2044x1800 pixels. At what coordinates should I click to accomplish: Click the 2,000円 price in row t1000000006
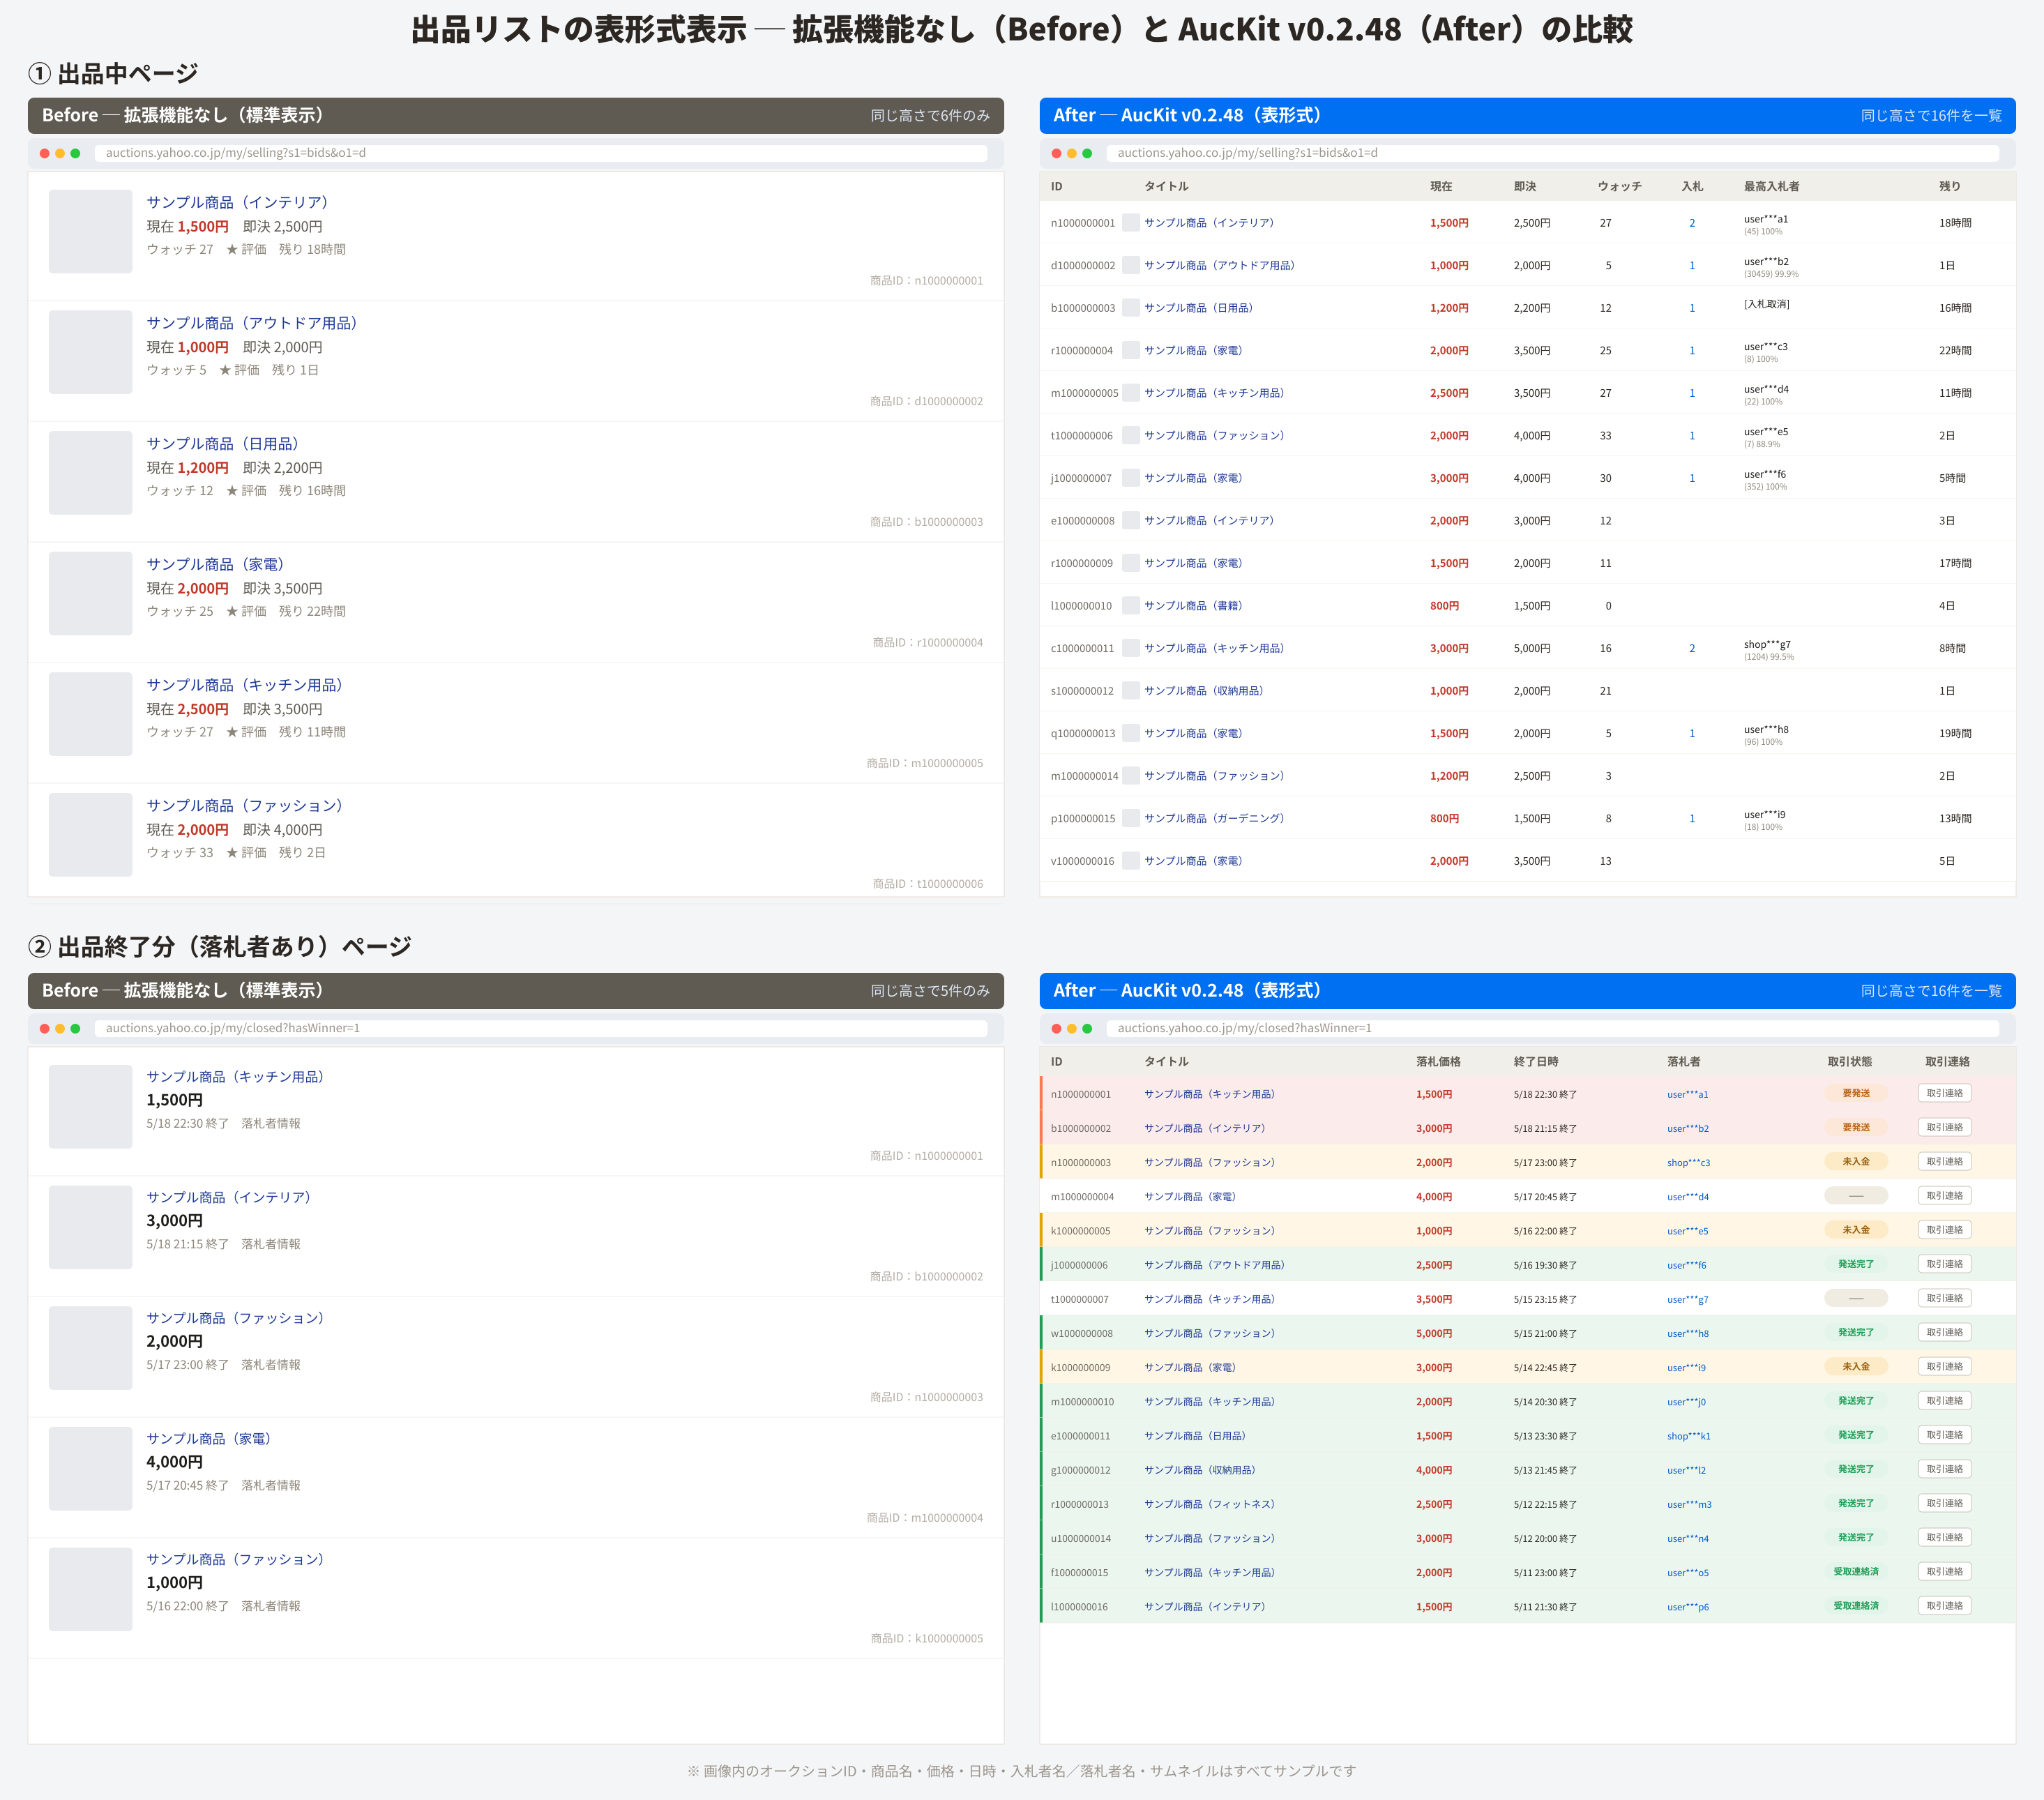tap(1449, 436)
